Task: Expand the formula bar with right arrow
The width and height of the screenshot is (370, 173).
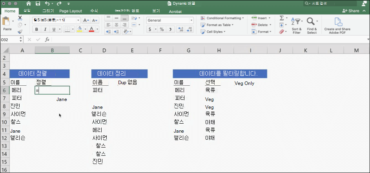Action: tap(368, 40)
